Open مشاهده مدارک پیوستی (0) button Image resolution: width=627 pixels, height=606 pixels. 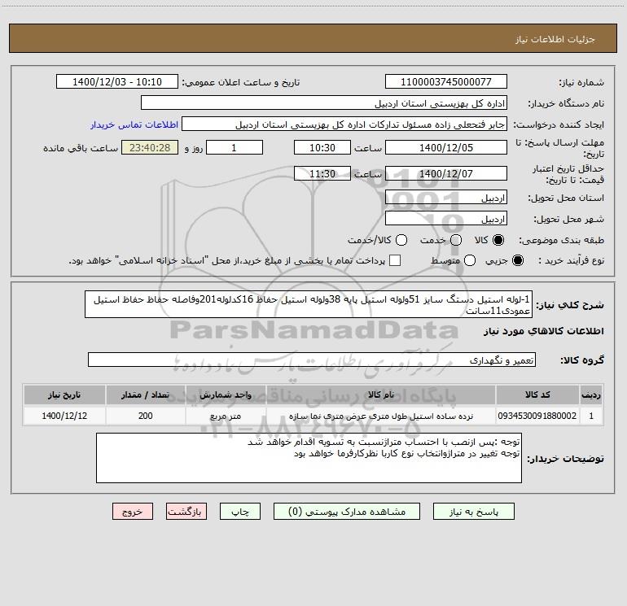point(347,512)
